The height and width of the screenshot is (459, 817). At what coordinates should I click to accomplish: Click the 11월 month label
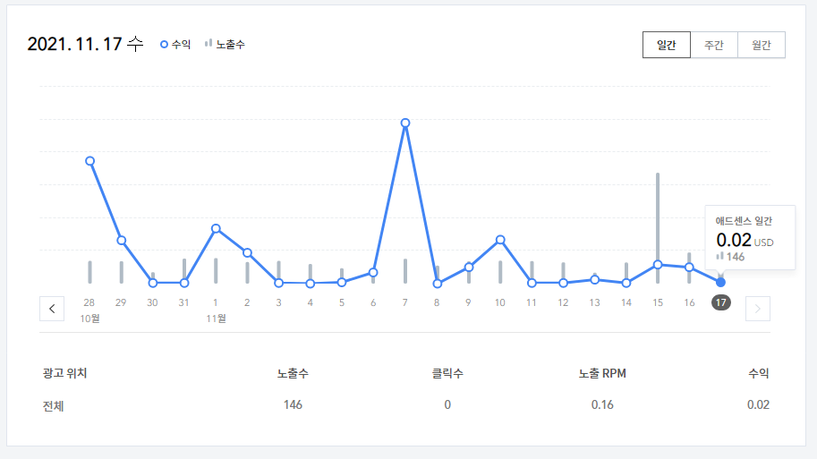216,319
